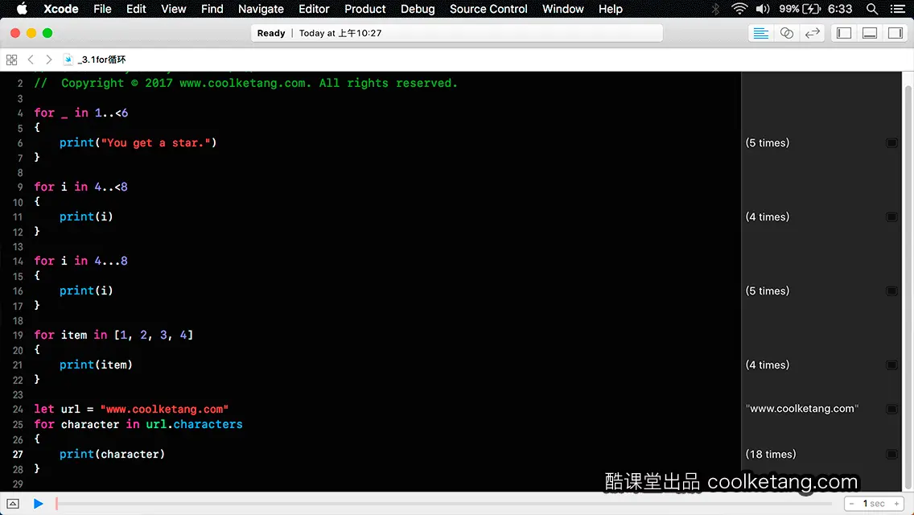The height and width of the screenshot is (515, 914).
Task: Click the Ready activity status field
Action: [456, 33]
